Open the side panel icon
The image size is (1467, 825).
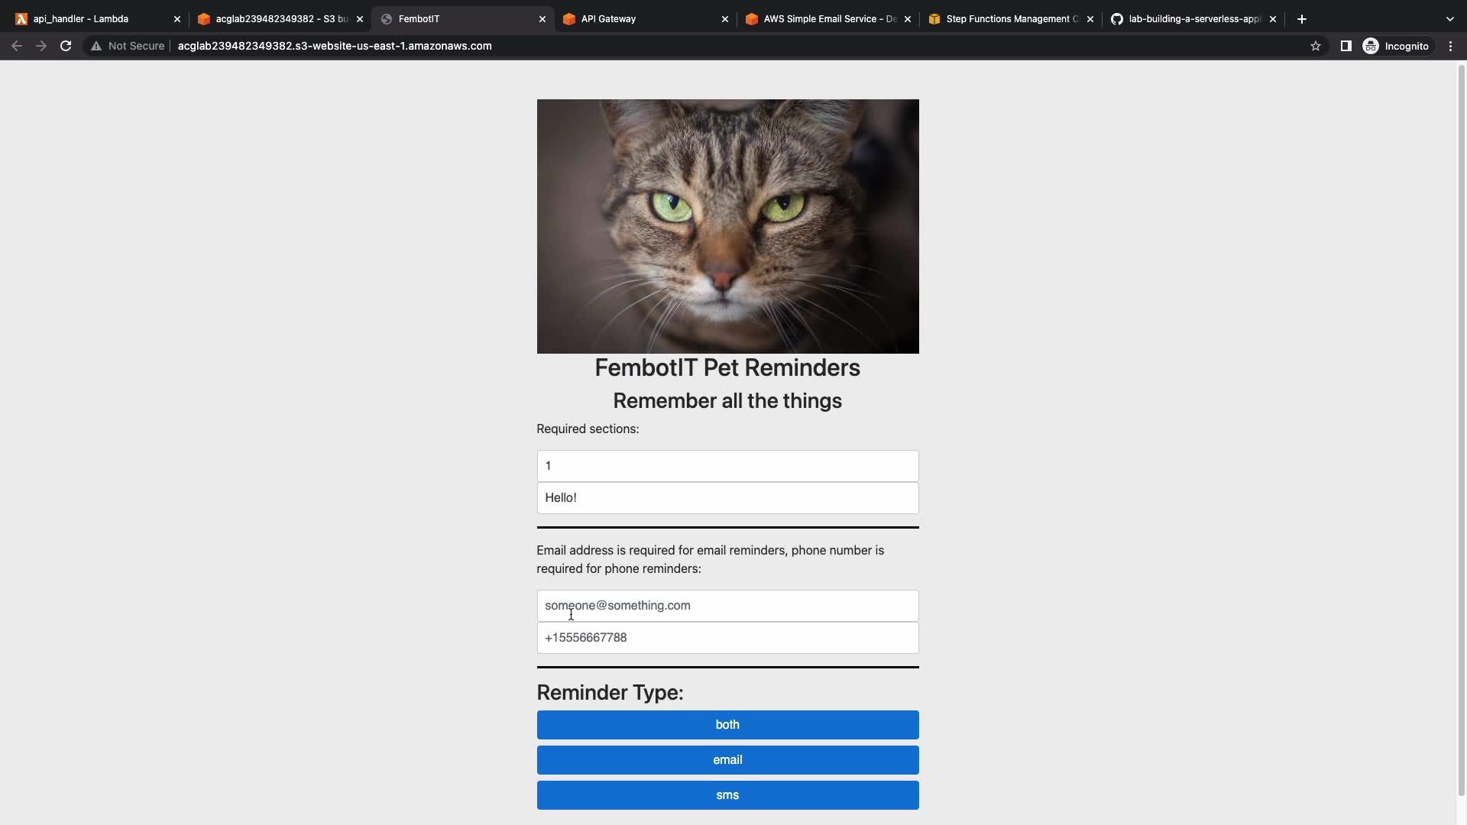(1346, 46)
